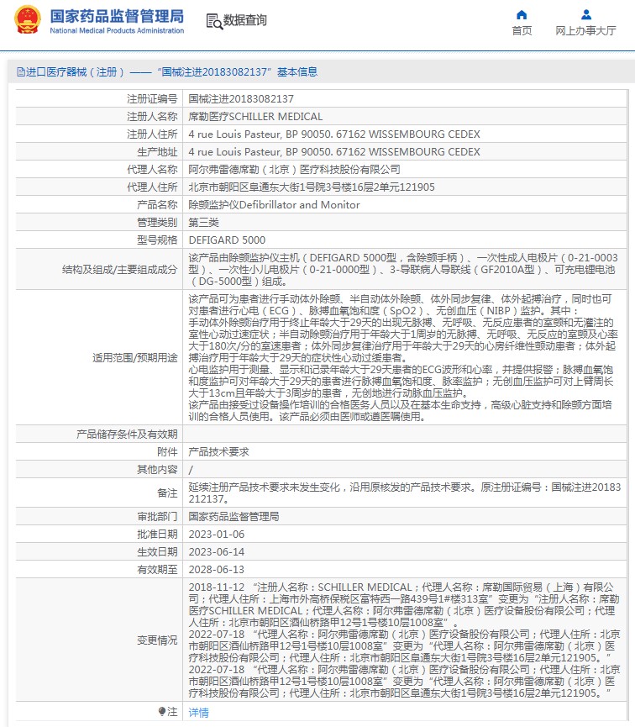Click the 适用范围/预期用途 row label
Screen dimensions: 635x727
[x=135, y=357]
